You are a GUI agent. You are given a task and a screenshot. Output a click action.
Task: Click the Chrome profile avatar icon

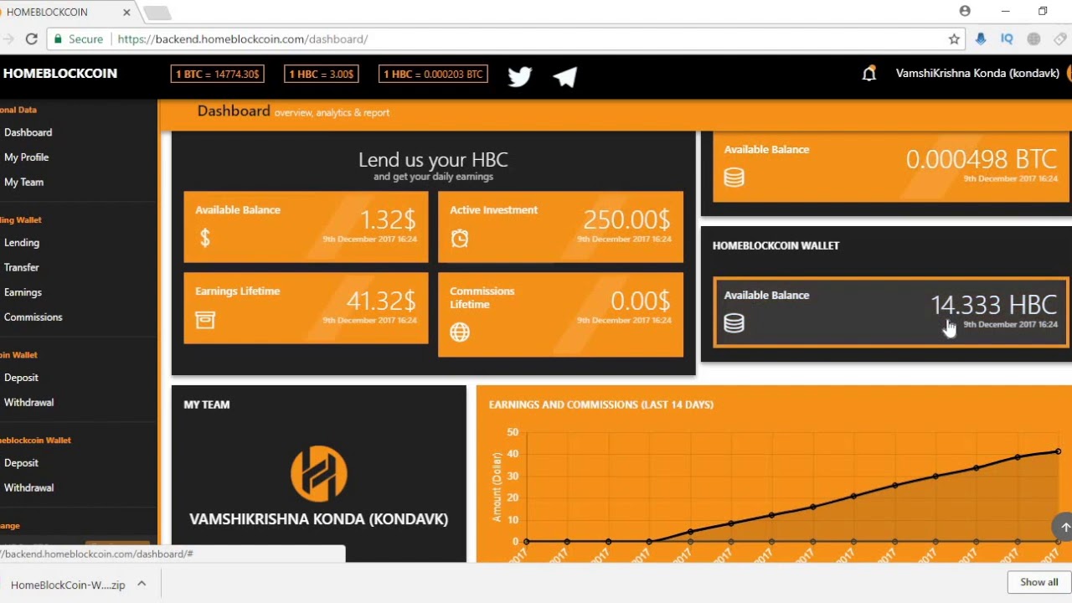click(x=965, y=11)
